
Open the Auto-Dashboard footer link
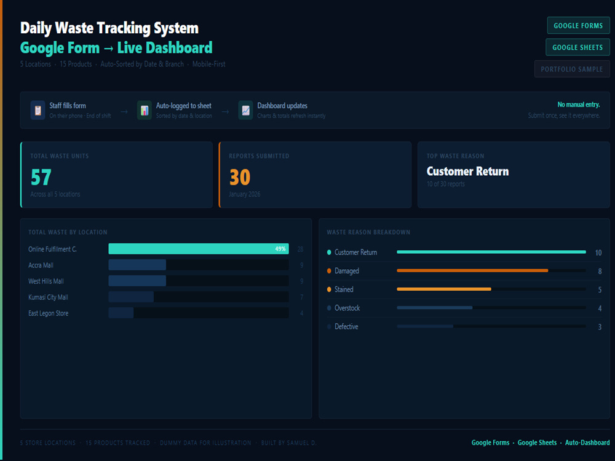pos(587,443)
